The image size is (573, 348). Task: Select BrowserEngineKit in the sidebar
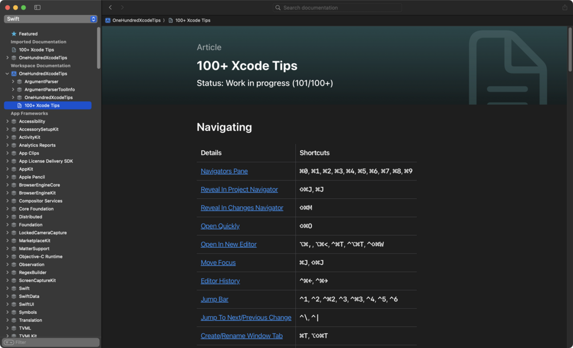37,193
